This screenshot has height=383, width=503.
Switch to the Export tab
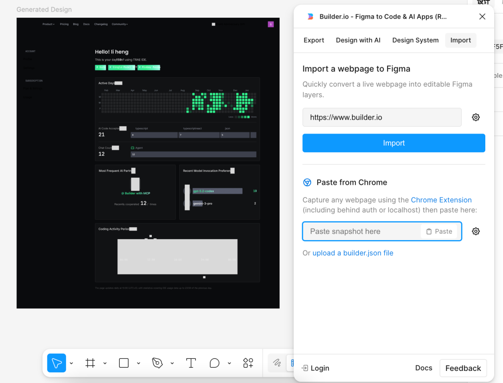pyautogui.click(x=313, y=40)
